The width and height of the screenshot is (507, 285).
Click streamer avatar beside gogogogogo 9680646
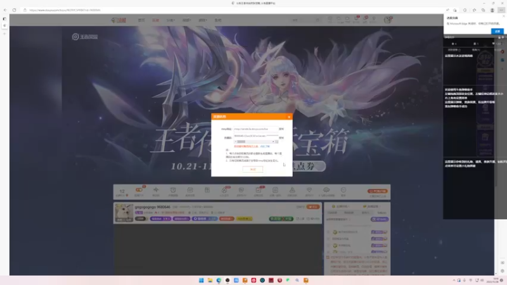[124, 213]
